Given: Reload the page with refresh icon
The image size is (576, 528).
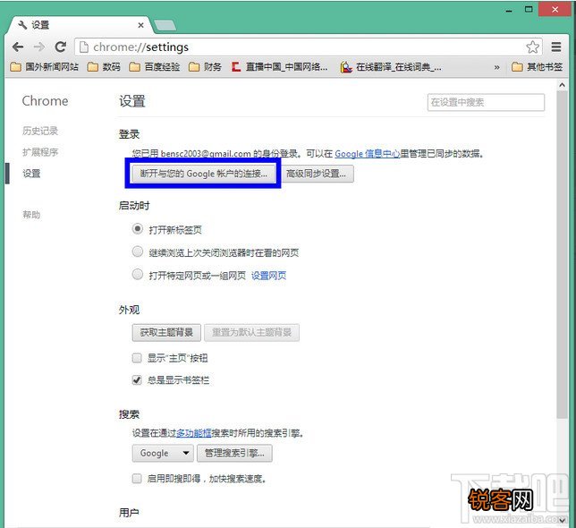Looking at the screenshot, I should [x=60, y=47].
